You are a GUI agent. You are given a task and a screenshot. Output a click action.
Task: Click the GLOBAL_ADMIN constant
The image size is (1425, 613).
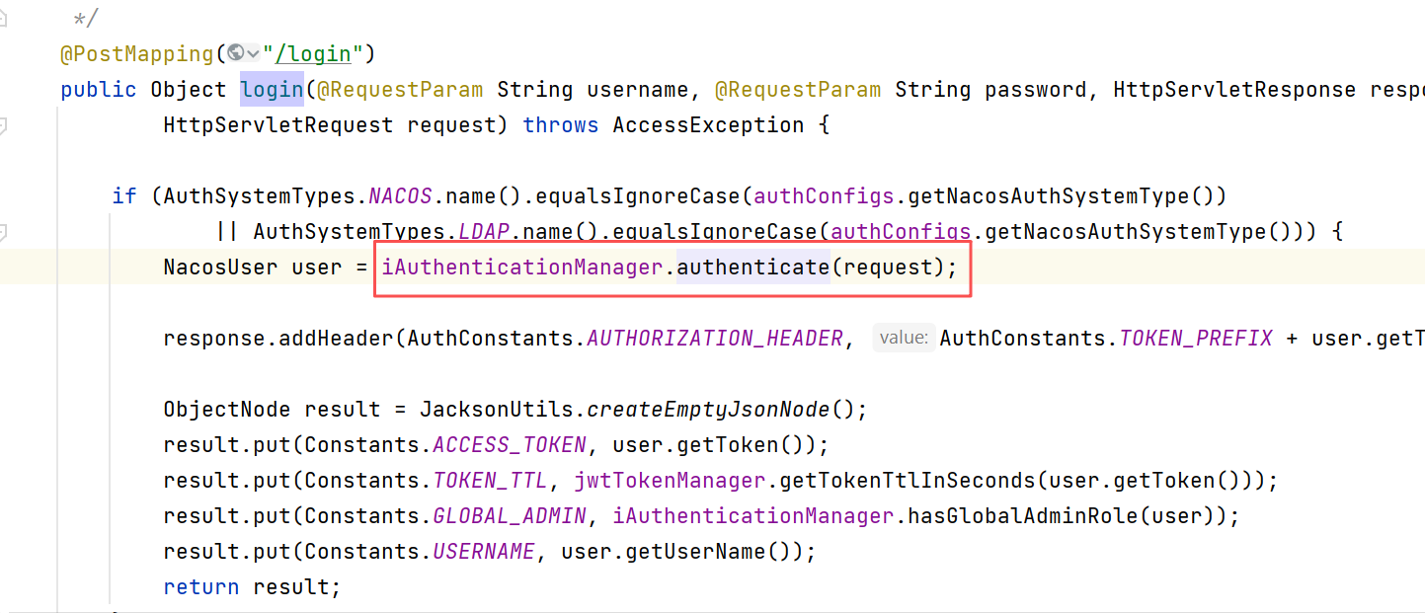tap(510, 515)
